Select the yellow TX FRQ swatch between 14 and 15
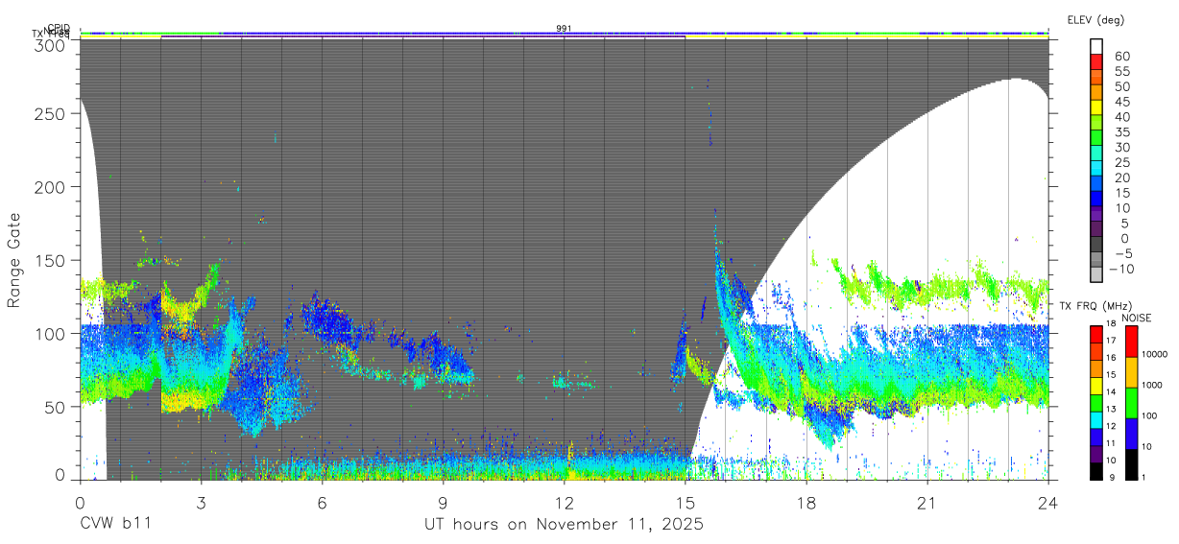Screen dimensions: 1179x544 [1096, 385]
